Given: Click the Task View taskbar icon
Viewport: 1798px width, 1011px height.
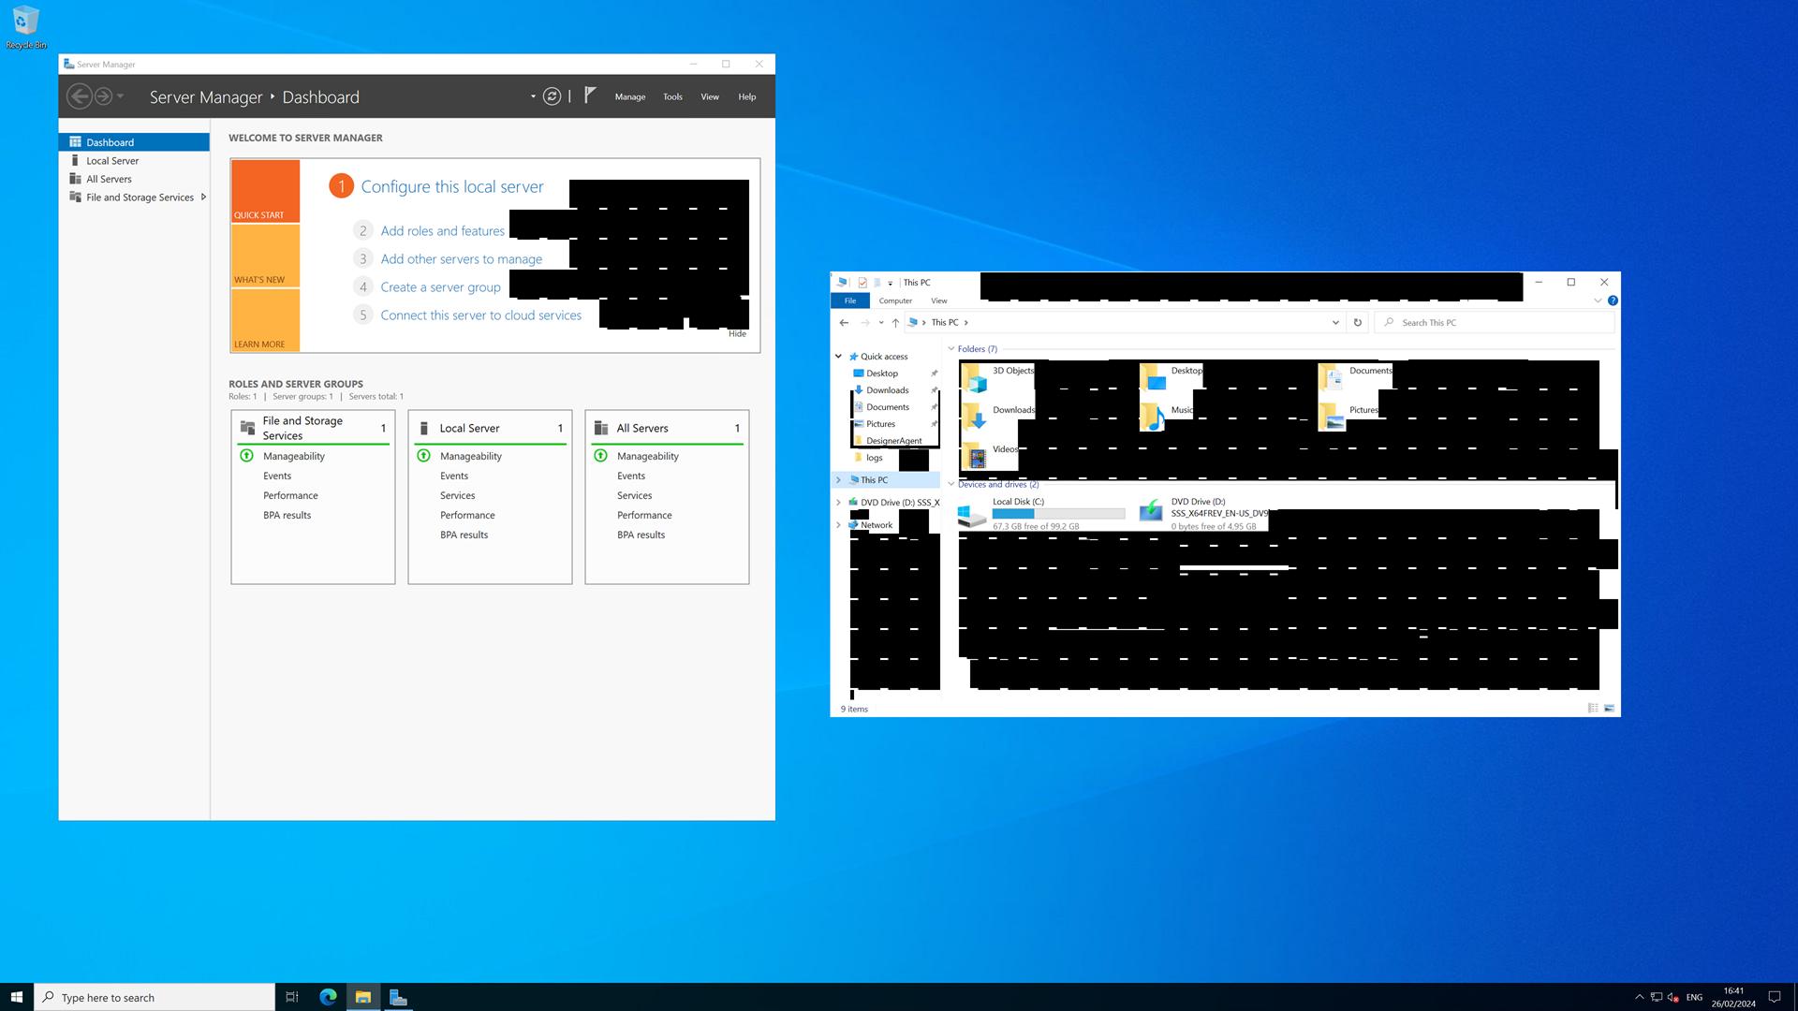Looking at the screenshot, I should coord(292,997).
